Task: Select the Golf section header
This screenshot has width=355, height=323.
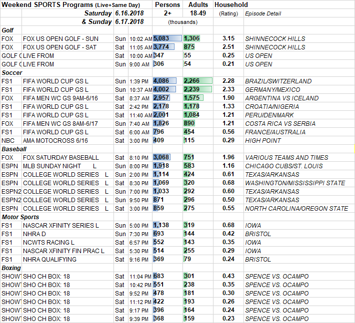Action: [8, 30]
